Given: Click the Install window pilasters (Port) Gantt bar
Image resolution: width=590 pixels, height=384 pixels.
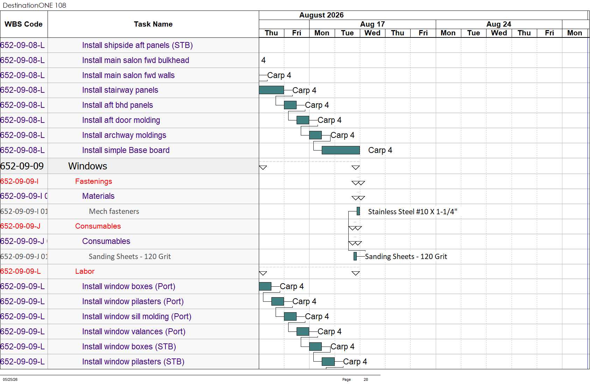Looking at the screenshot, I should [x=278, y=301].
